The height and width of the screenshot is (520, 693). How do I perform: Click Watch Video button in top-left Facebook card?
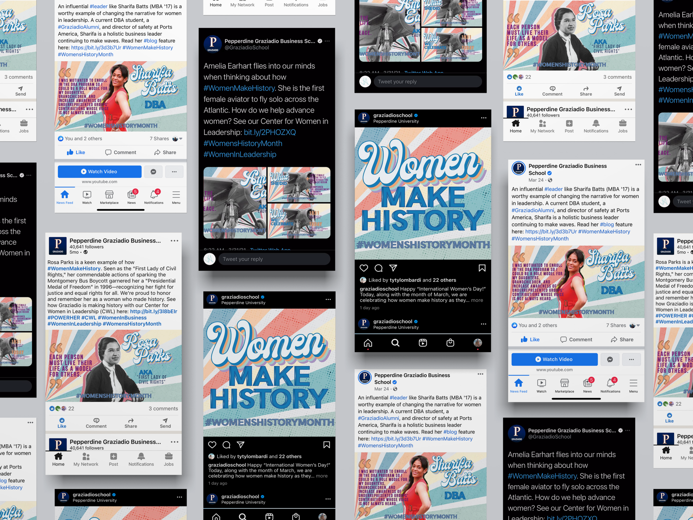[x=100, y=172]
